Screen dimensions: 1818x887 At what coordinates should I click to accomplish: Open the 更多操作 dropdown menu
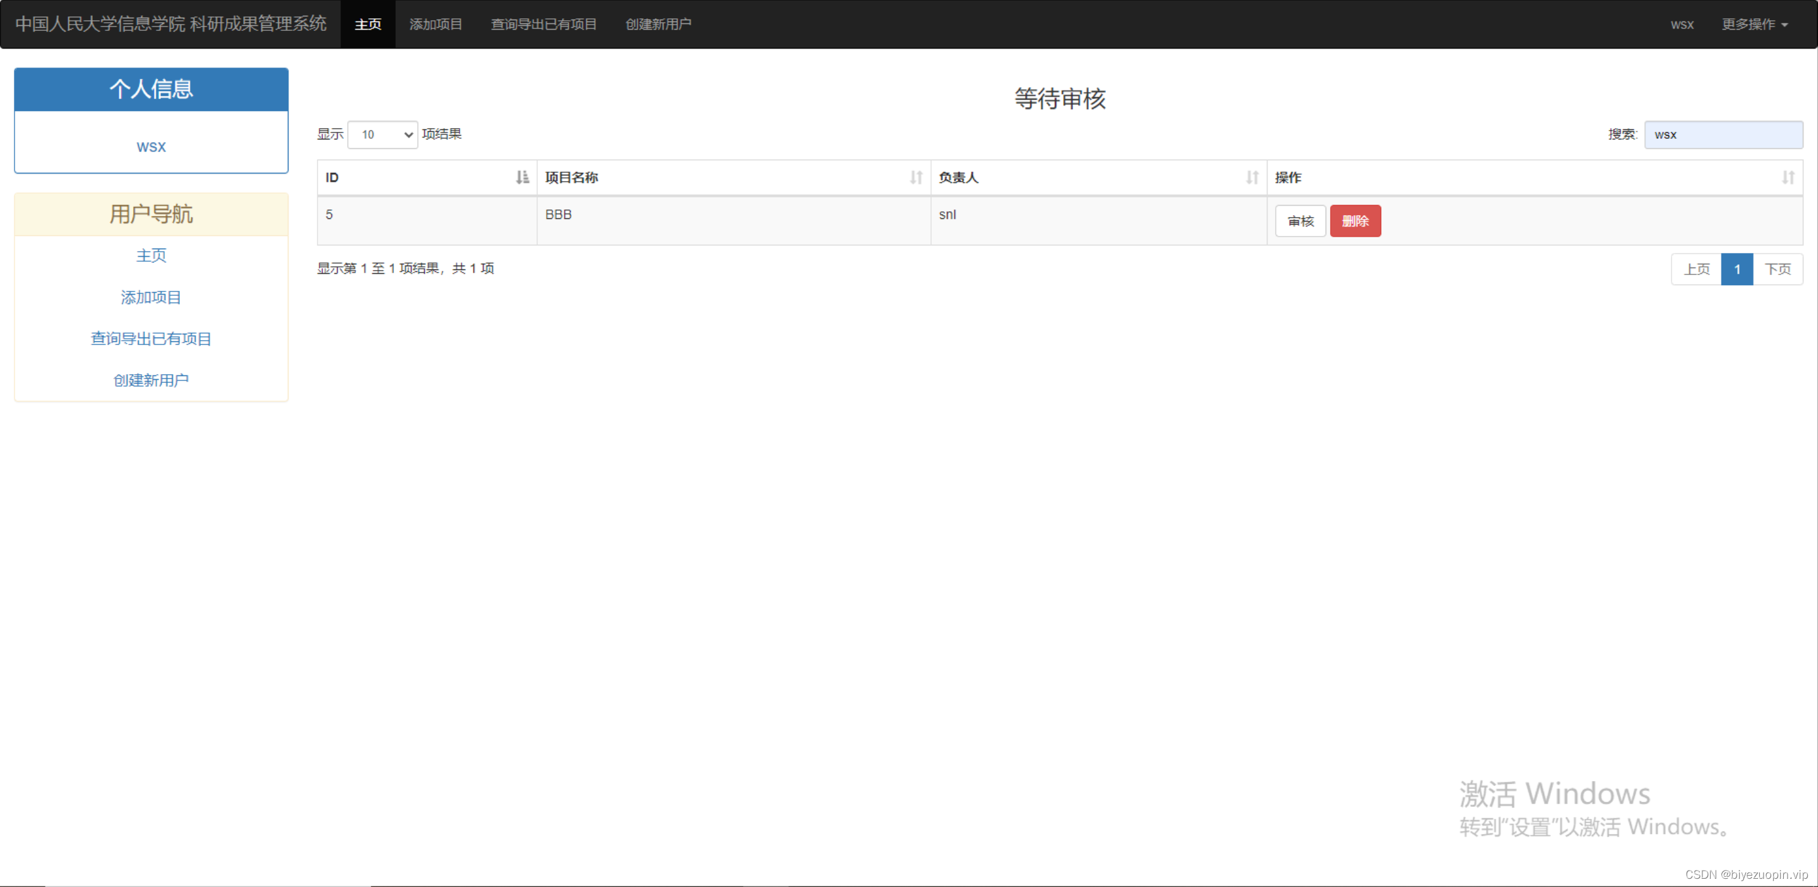pos(1754,24)
